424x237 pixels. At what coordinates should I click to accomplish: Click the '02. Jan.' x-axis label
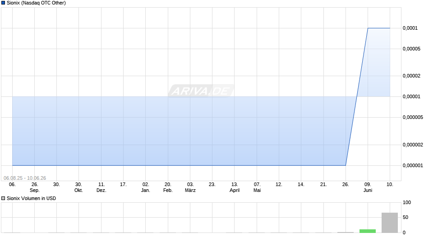(x=146, y=187)
